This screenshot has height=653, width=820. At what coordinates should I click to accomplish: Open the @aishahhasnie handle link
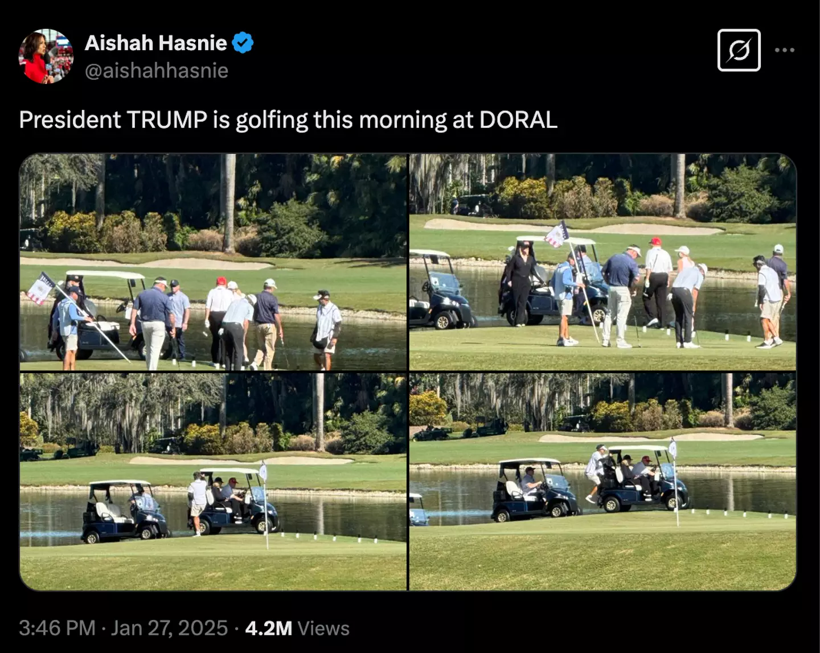157,71
